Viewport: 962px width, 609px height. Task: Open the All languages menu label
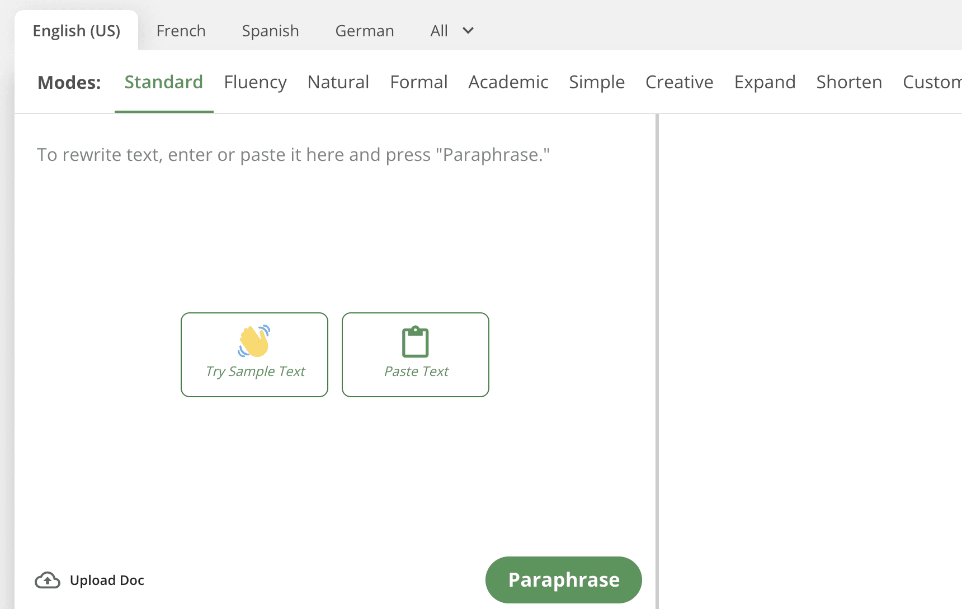tap(439, 31)
